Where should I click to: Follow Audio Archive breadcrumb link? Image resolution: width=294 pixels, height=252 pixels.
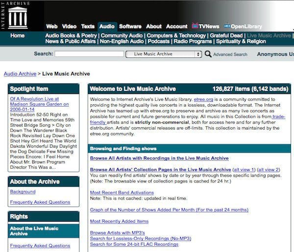point(20,74)
